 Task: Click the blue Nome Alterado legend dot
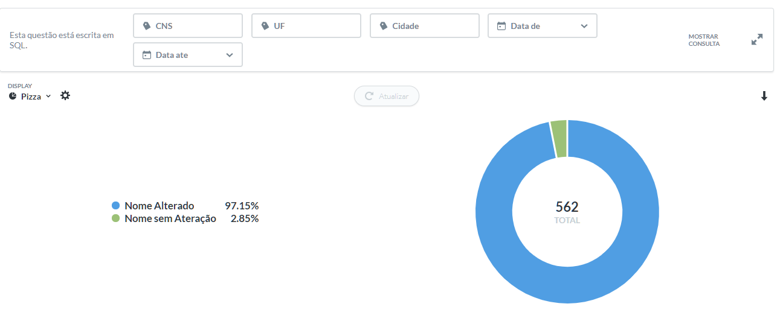point(116,206)
